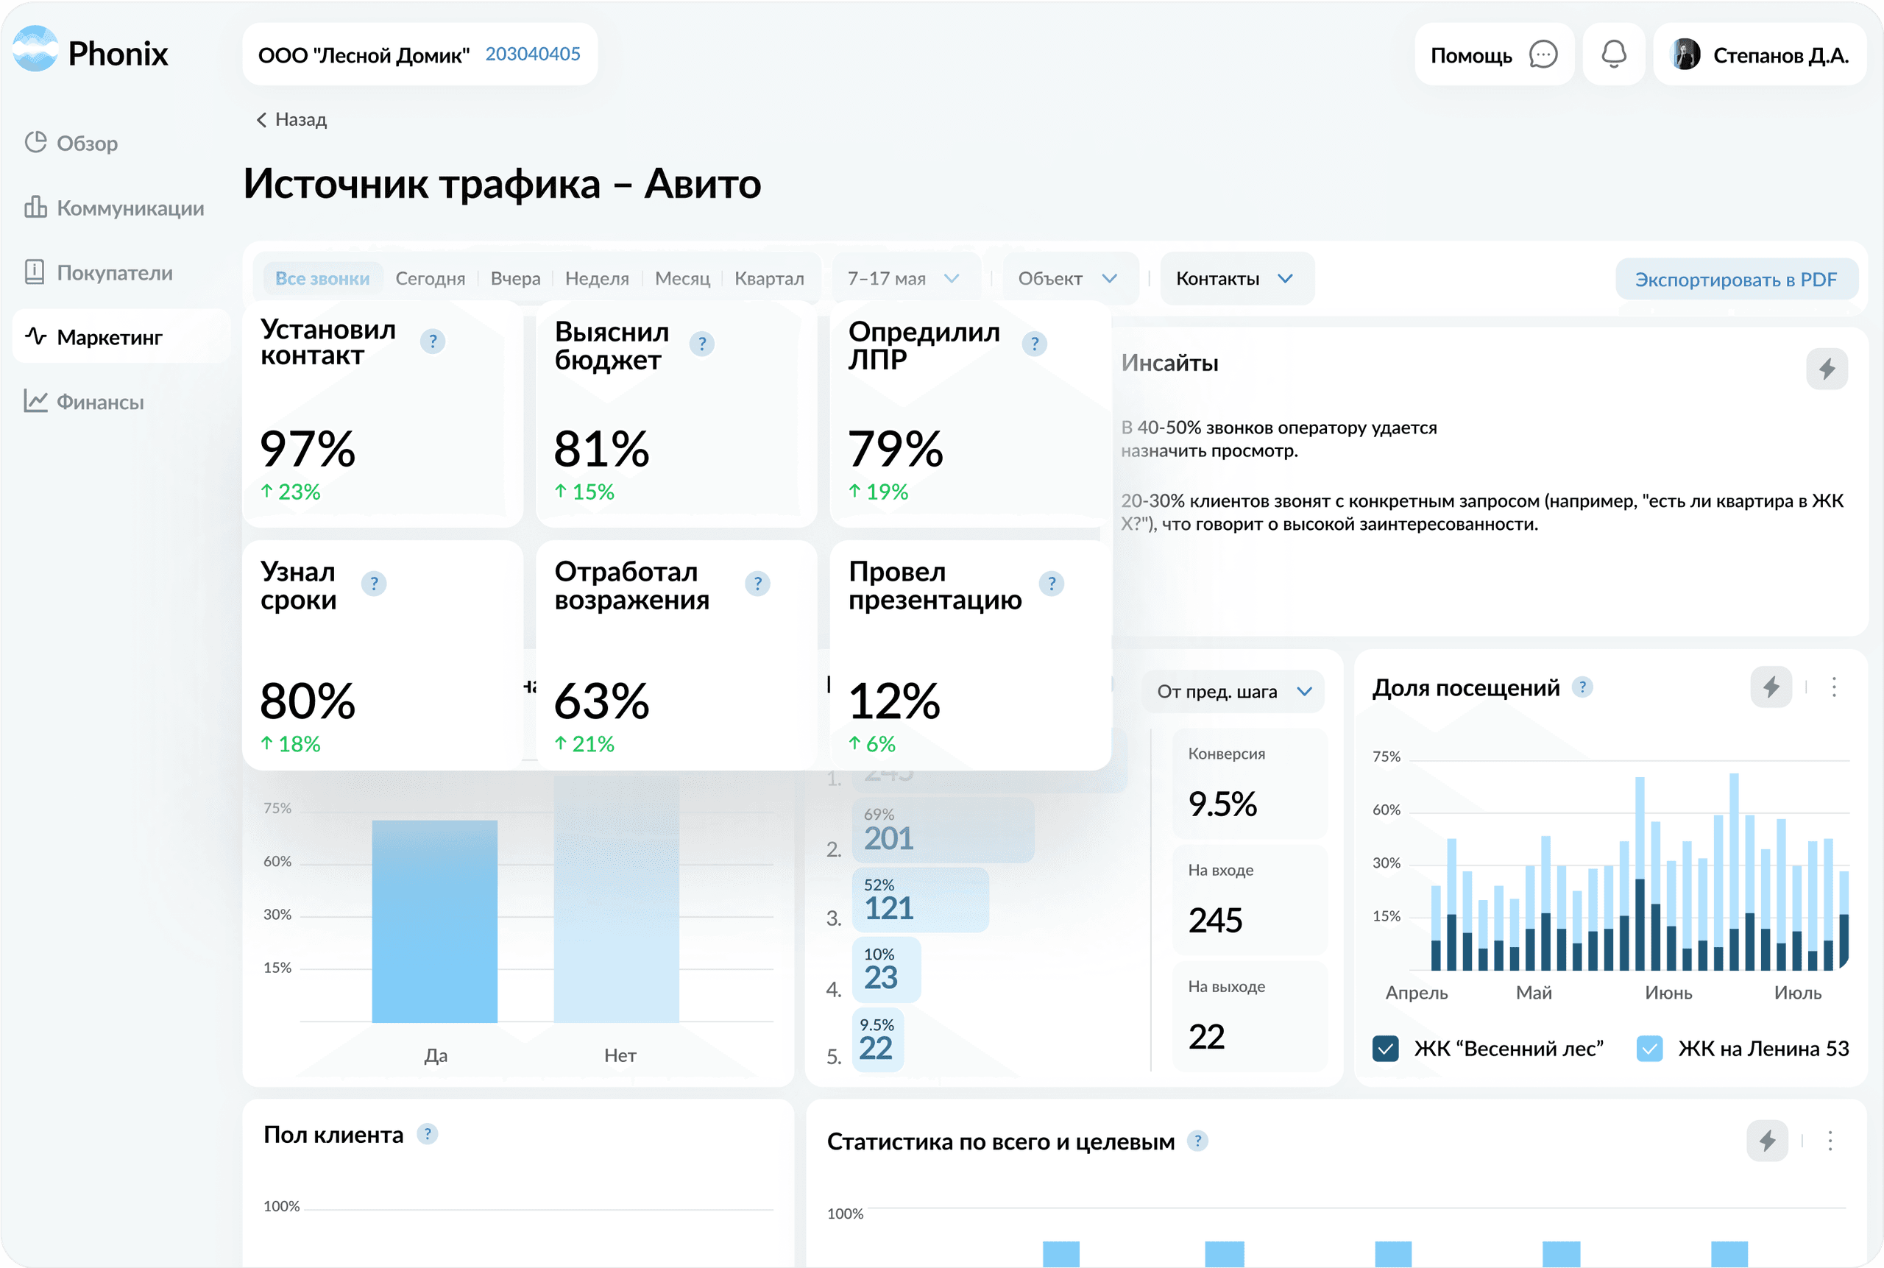Click lightning icon in Статистика по всего card

[x=1767, y=1141]
